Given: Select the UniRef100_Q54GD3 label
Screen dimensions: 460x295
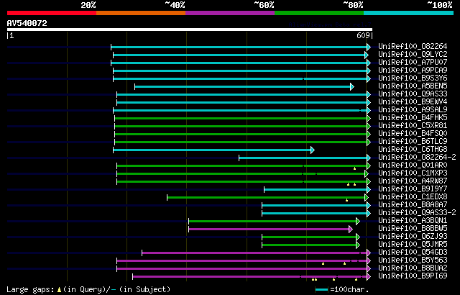Looking at the screenshot, I should click(x=413, y=253).
